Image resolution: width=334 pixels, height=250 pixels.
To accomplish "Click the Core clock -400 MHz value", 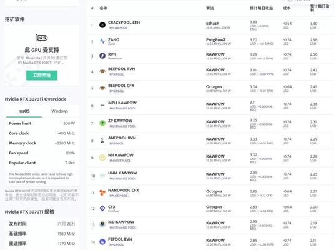I will click(x=66, y=133).
